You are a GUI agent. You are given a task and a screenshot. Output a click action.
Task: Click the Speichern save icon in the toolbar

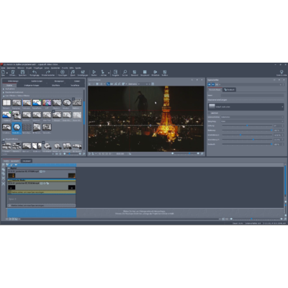coord(22,72)
